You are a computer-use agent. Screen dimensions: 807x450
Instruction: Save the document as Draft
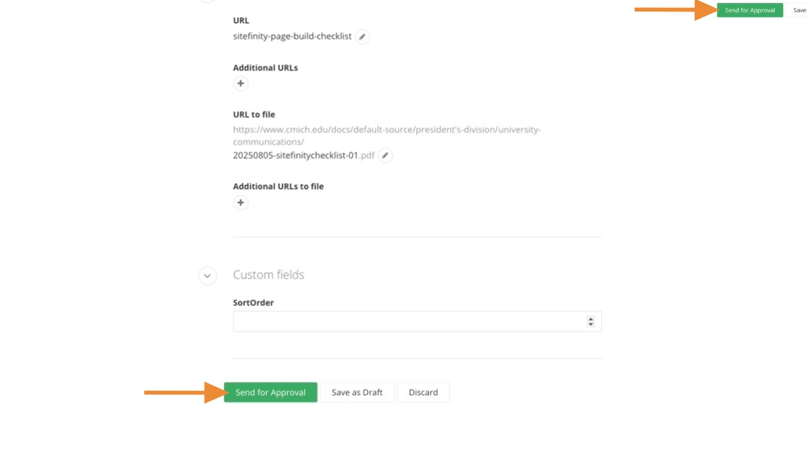tap(357, 392)
